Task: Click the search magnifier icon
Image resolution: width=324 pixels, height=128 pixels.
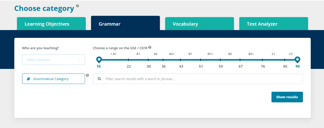Action: click(x=99, y=79)
